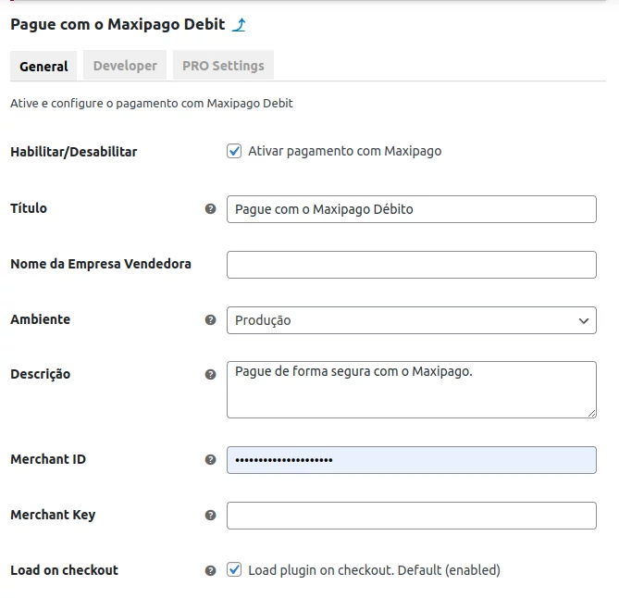
Task: Switch to the Developer tab
Action: coord(125,66)
